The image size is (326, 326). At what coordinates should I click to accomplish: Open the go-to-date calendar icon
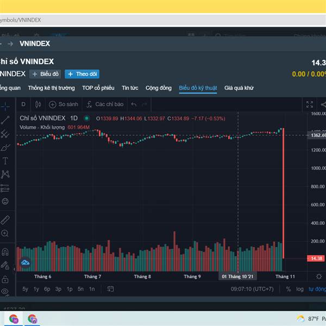click(x=110, y=289)
